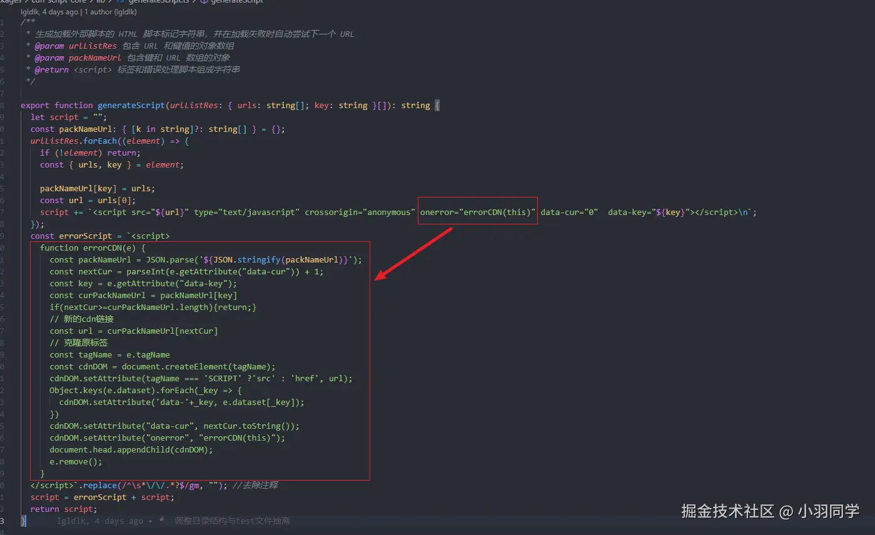This screenshot has height=535, width=875.
Task: Click the inline git blame text "调整目录结构与test文件抽离"
Action: click(232, 521)
